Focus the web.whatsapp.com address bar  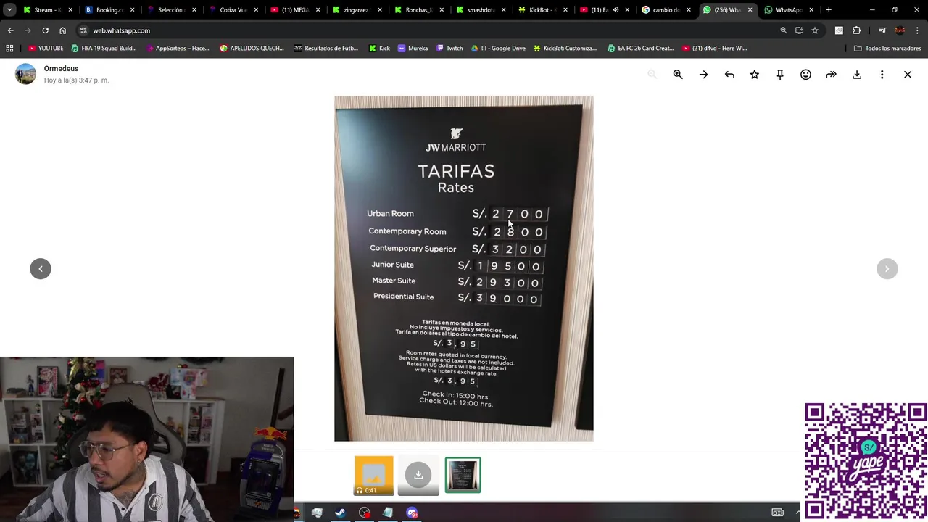[x=428, y=30]
